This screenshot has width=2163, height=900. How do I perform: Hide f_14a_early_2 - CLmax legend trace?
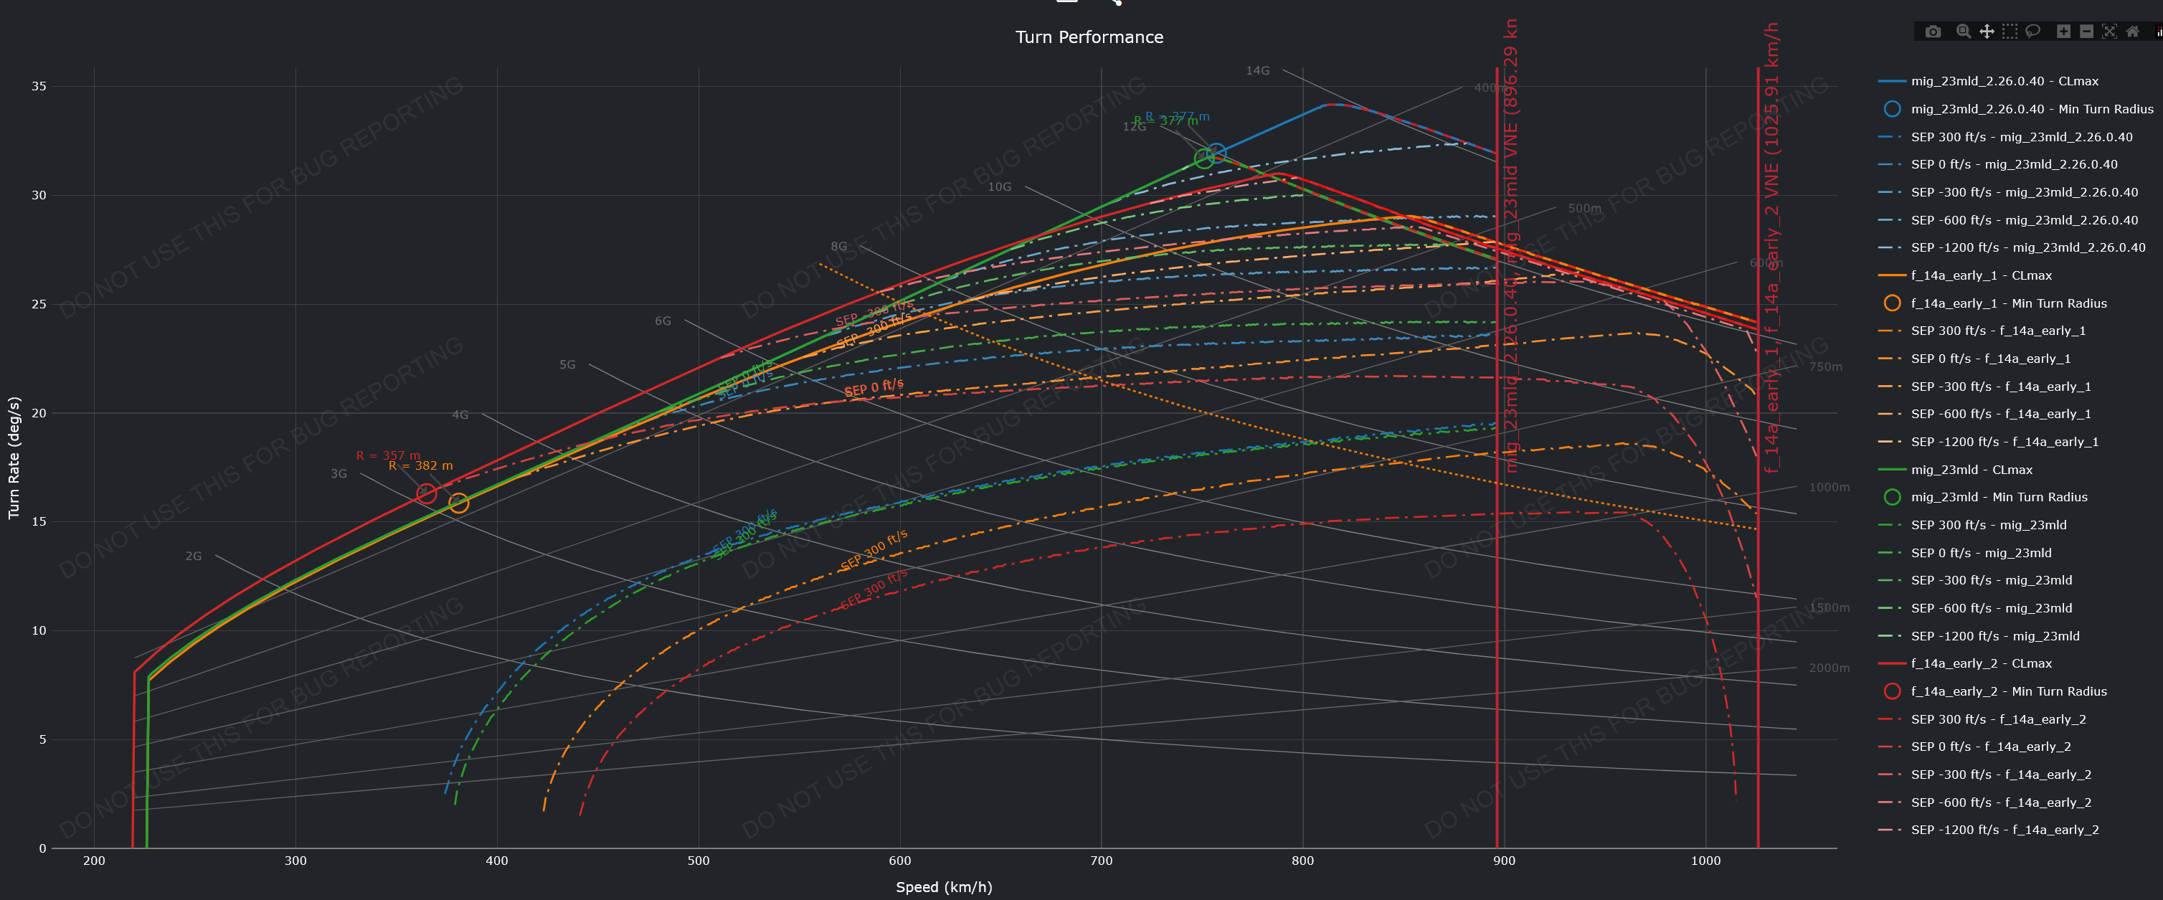[1981, 663]
